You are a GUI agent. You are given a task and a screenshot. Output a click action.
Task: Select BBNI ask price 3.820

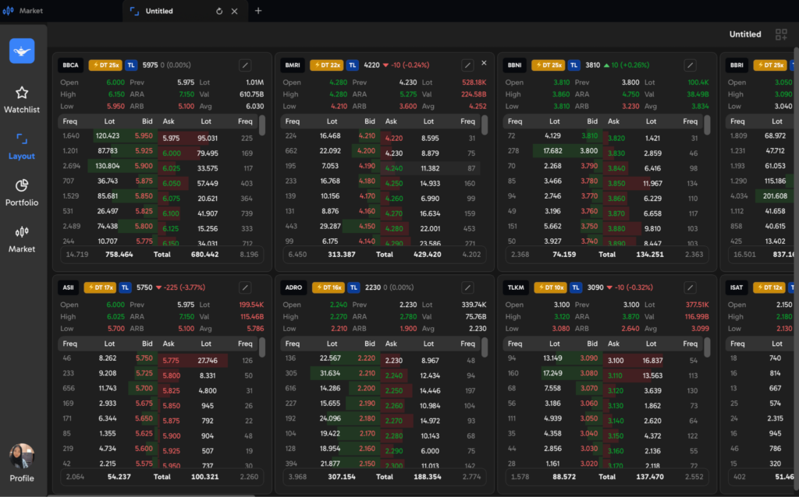tap(616, 138)
